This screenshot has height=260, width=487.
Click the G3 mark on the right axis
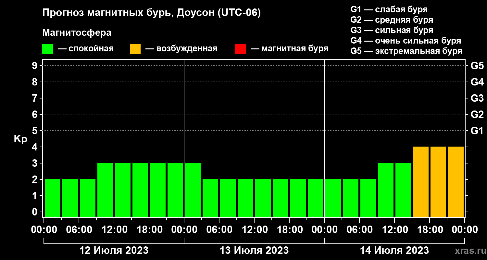click(x=477, y=98)
